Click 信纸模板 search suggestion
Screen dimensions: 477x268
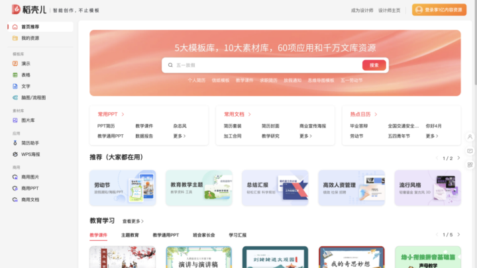pos(221,80)
